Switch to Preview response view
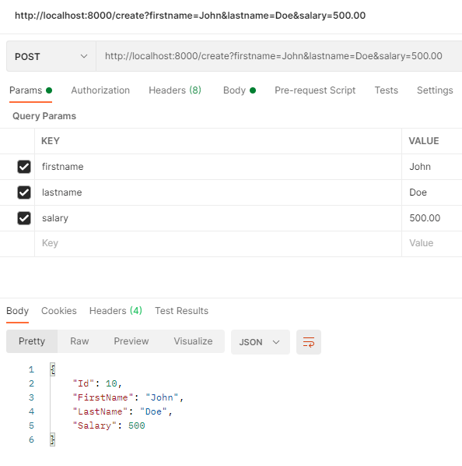The image size is (462, 466). [131, 341]
